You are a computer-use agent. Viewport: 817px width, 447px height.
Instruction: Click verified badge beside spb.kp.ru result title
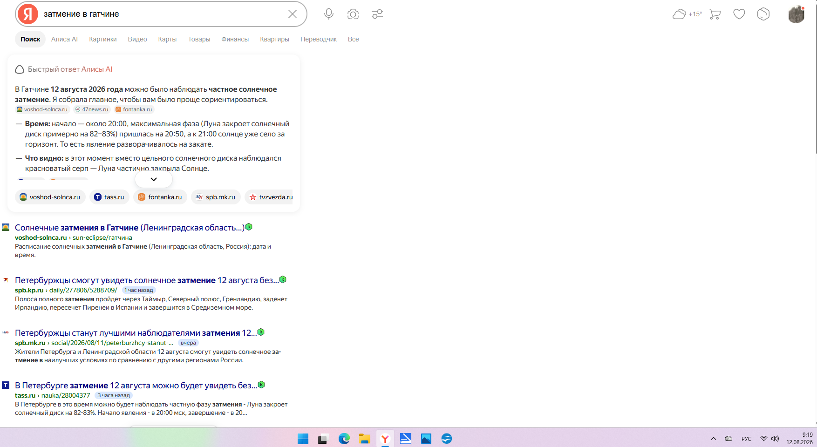pyautogui.click(x=283, y=279)
